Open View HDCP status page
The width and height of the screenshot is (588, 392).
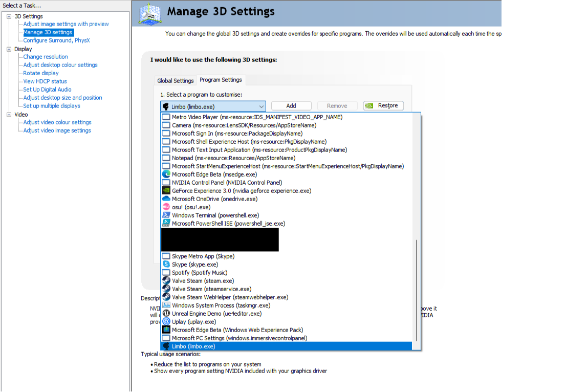click(x=45, y=81)
